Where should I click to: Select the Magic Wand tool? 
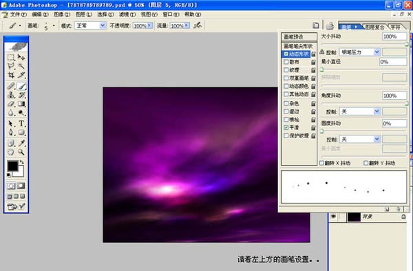coord(21,66)
